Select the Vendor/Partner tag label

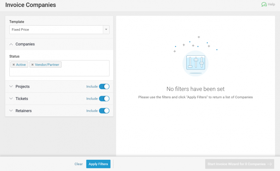click(48, 65)
